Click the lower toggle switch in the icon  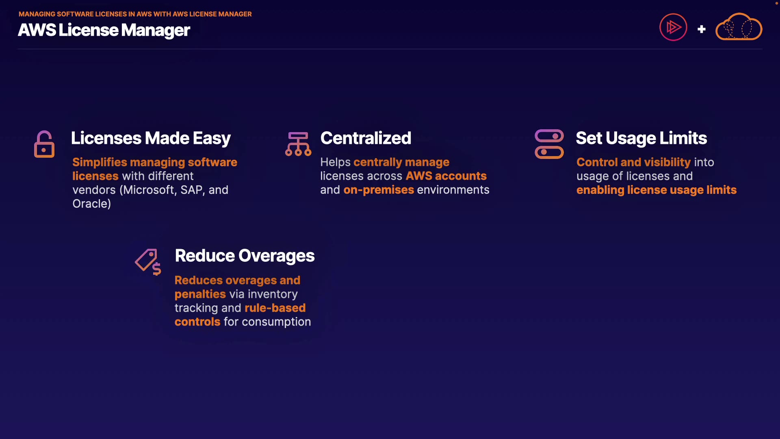[x=549, y=152]
